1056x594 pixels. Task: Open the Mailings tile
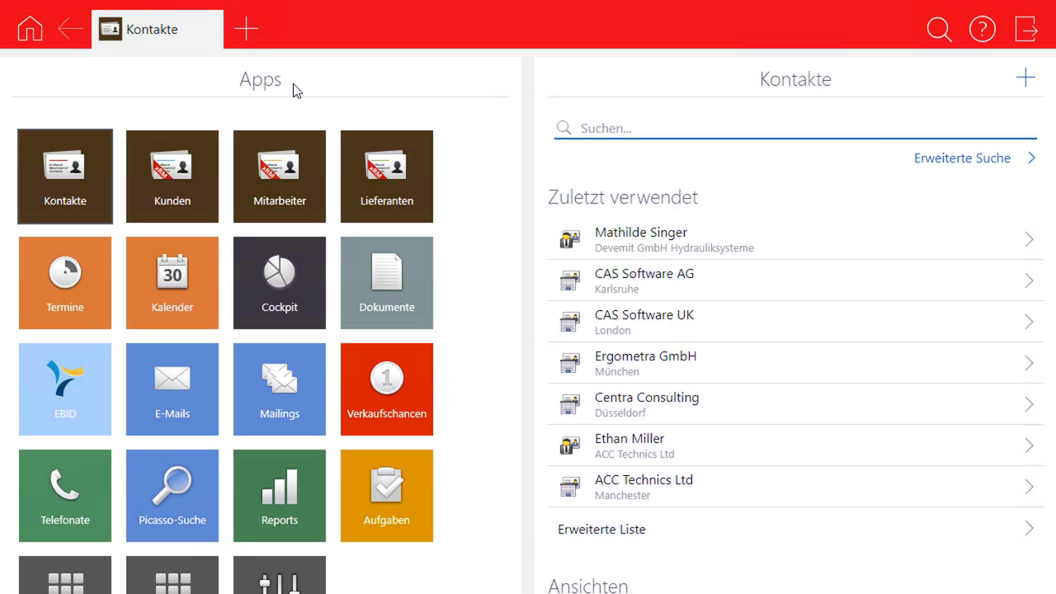(x=279, y=389)
